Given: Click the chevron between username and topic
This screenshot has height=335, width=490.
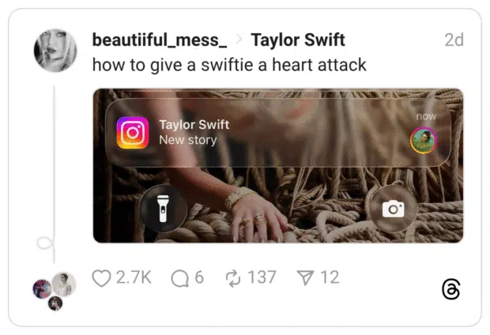Looking at the screenshot, I should 239,40.
